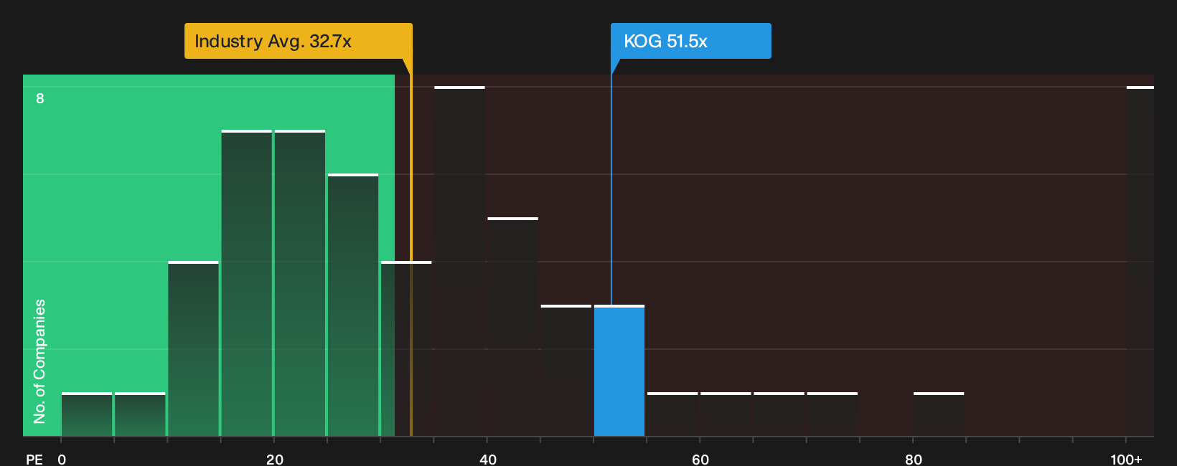Click the No. of Companies axis title
The image size is (1177, 466).
pos(39,361)
